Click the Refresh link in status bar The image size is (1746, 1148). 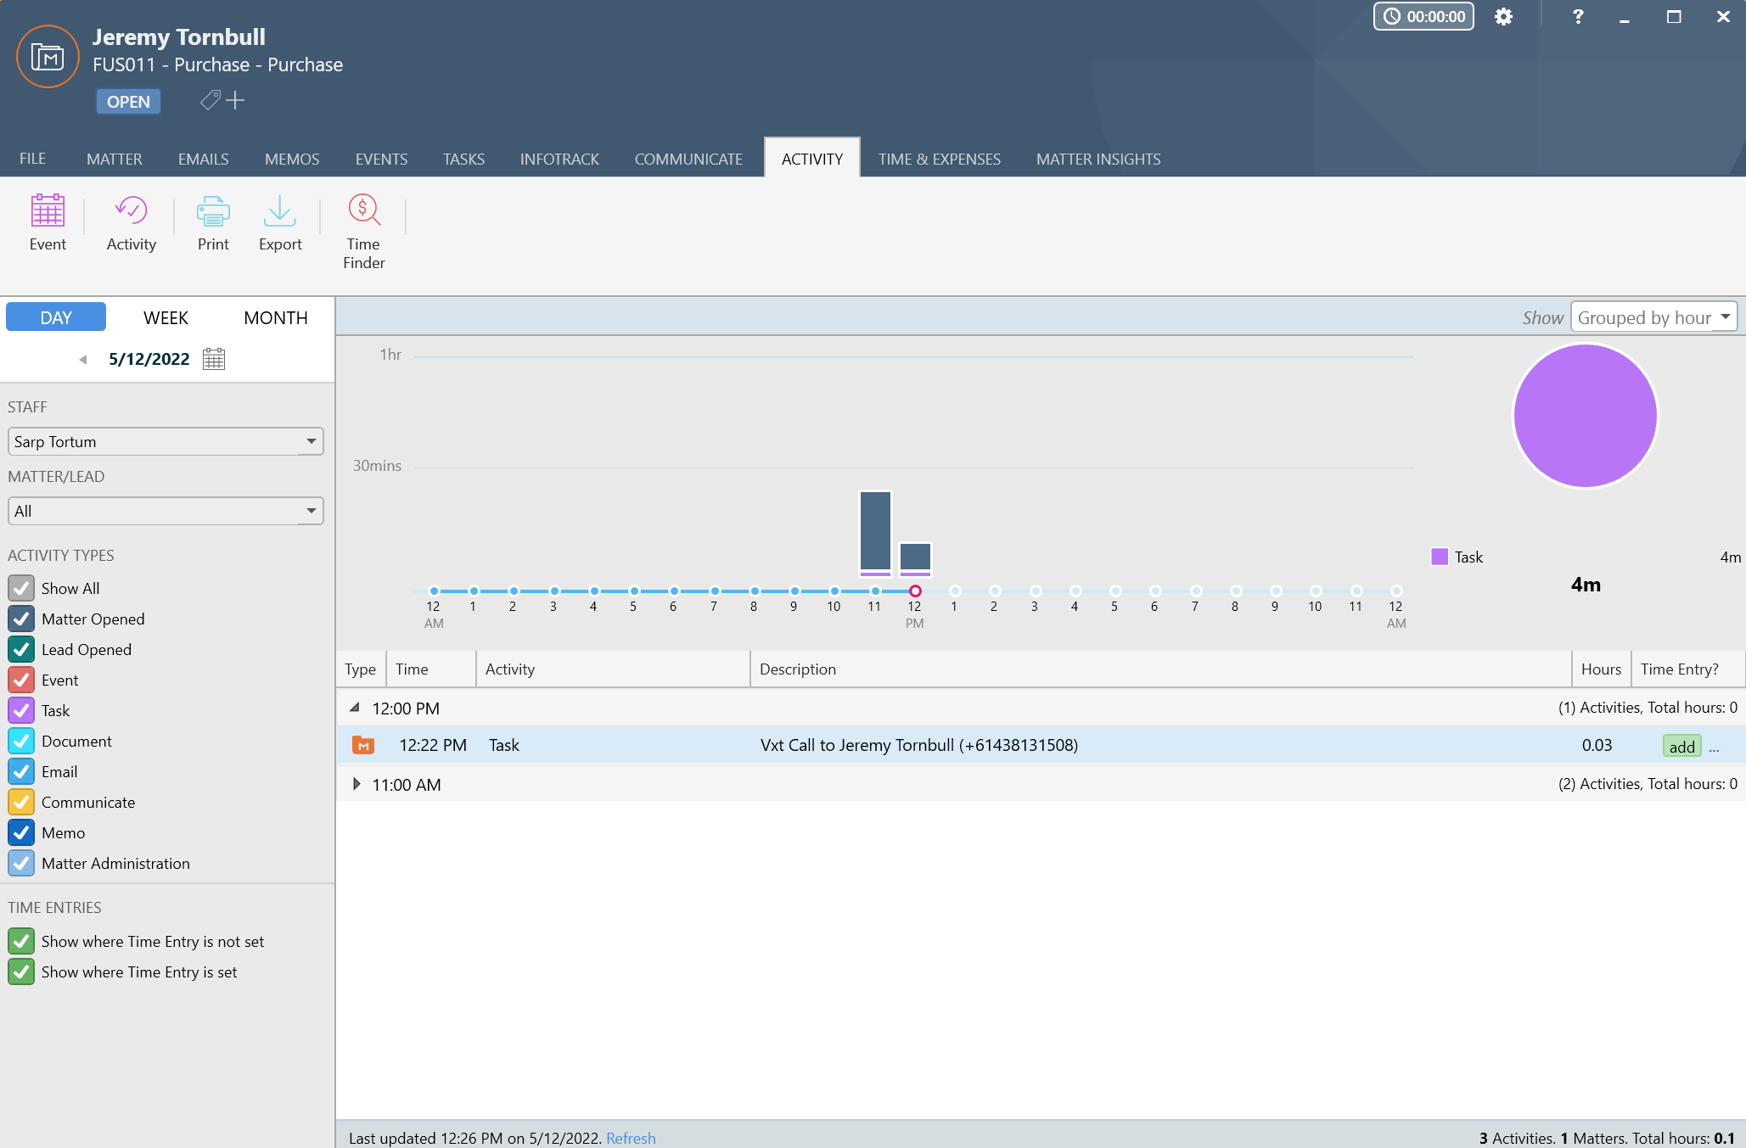(631, 1138)
